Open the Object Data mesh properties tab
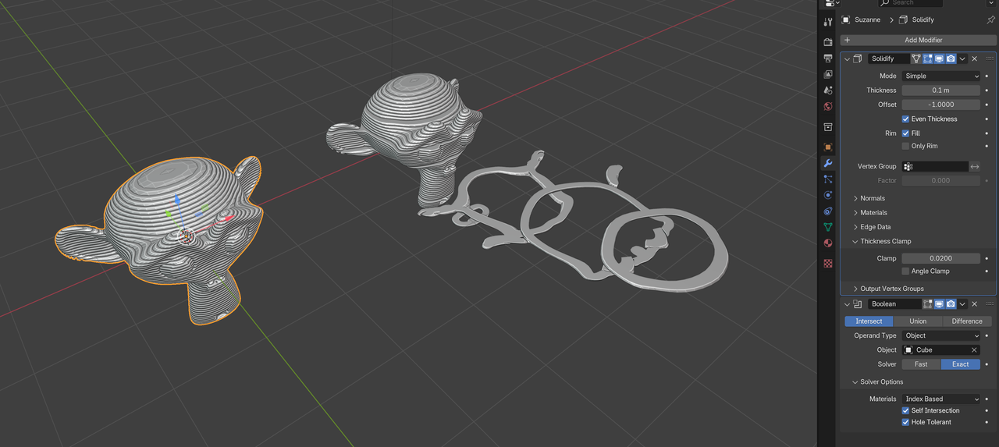The height and width of the screenshot is (447, 999). (828, 227)
